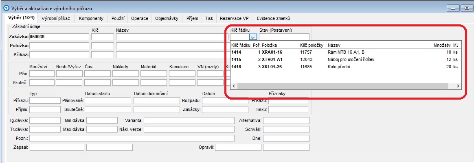Switch to the Použití tab
The height and width of the screenshot is (163, 474).
[118, 18]
